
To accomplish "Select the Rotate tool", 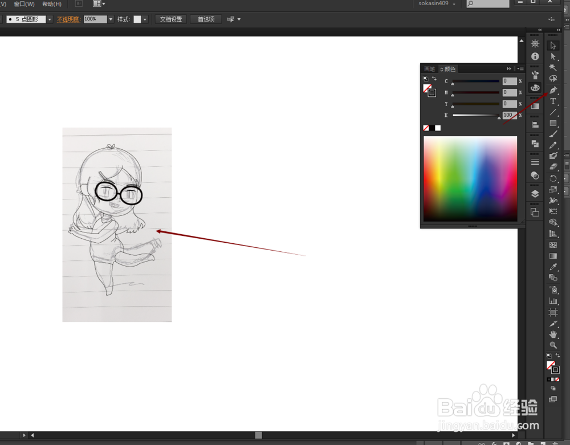I will click(553, 178).
